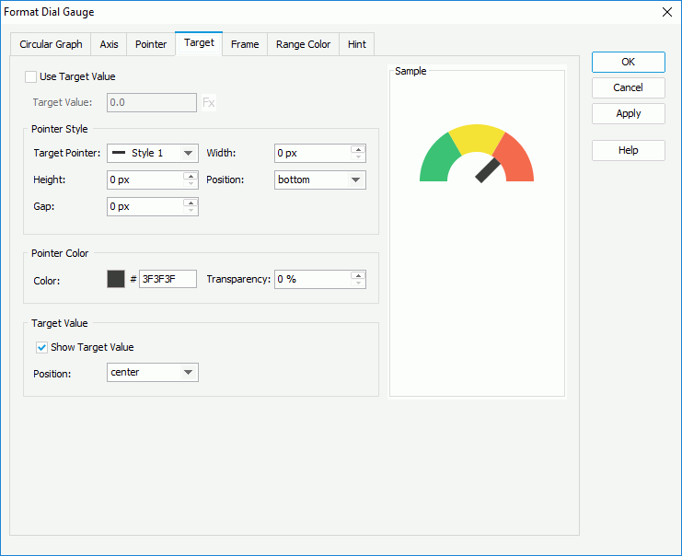Open the Target Value Position dropdown
The width and height of the screenshot is (682, 556).
click(x=153, y=373)
